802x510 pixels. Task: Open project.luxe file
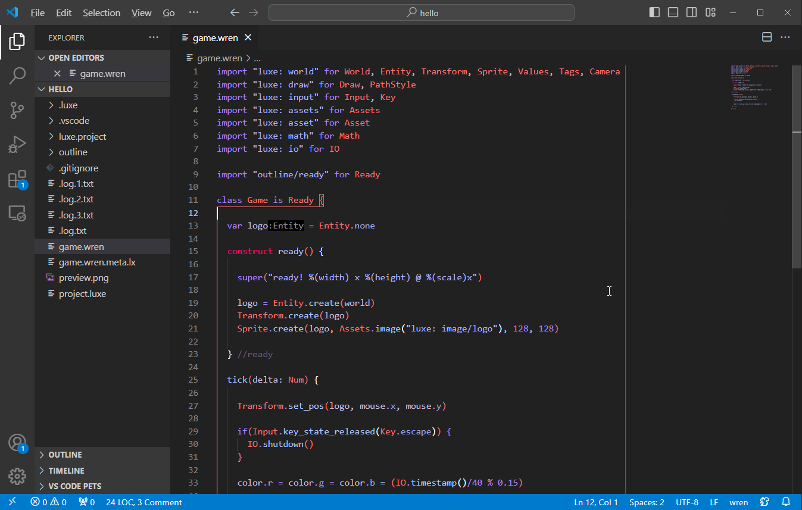[x=102, y=294]
